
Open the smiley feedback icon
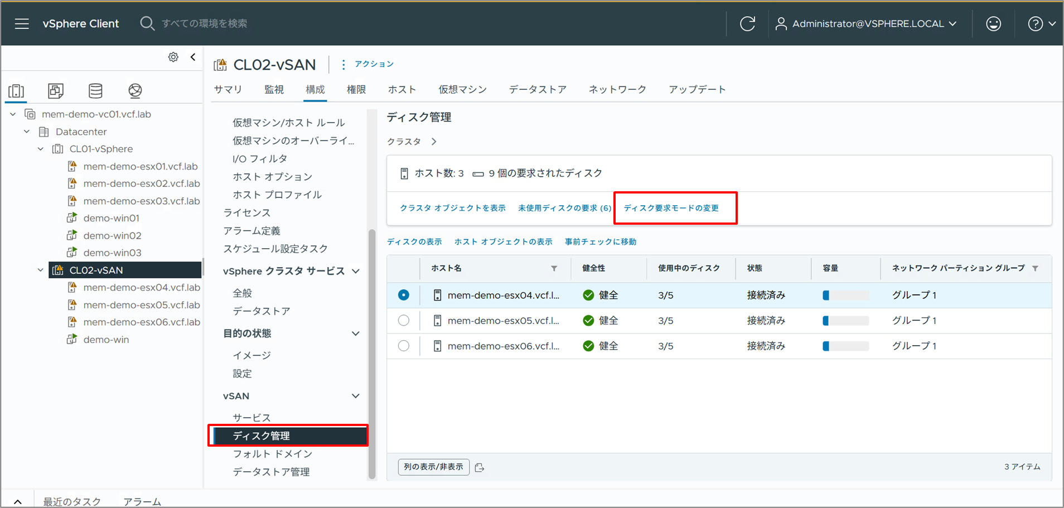[x=993, y=23]
